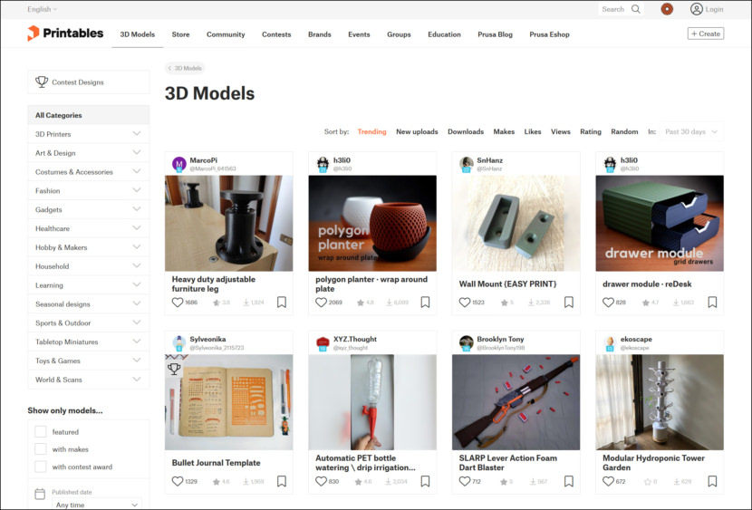Toggle the 'with contest award' checkbox
Image resolution: width=752 pixels, height=510 pixels.
(x=41, y=467)
